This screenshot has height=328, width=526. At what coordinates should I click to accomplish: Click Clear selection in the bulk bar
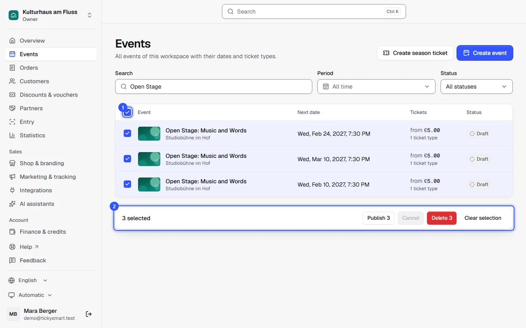tap(483, 218)
